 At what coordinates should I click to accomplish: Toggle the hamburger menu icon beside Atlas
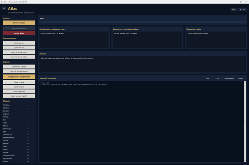[4, 8]
